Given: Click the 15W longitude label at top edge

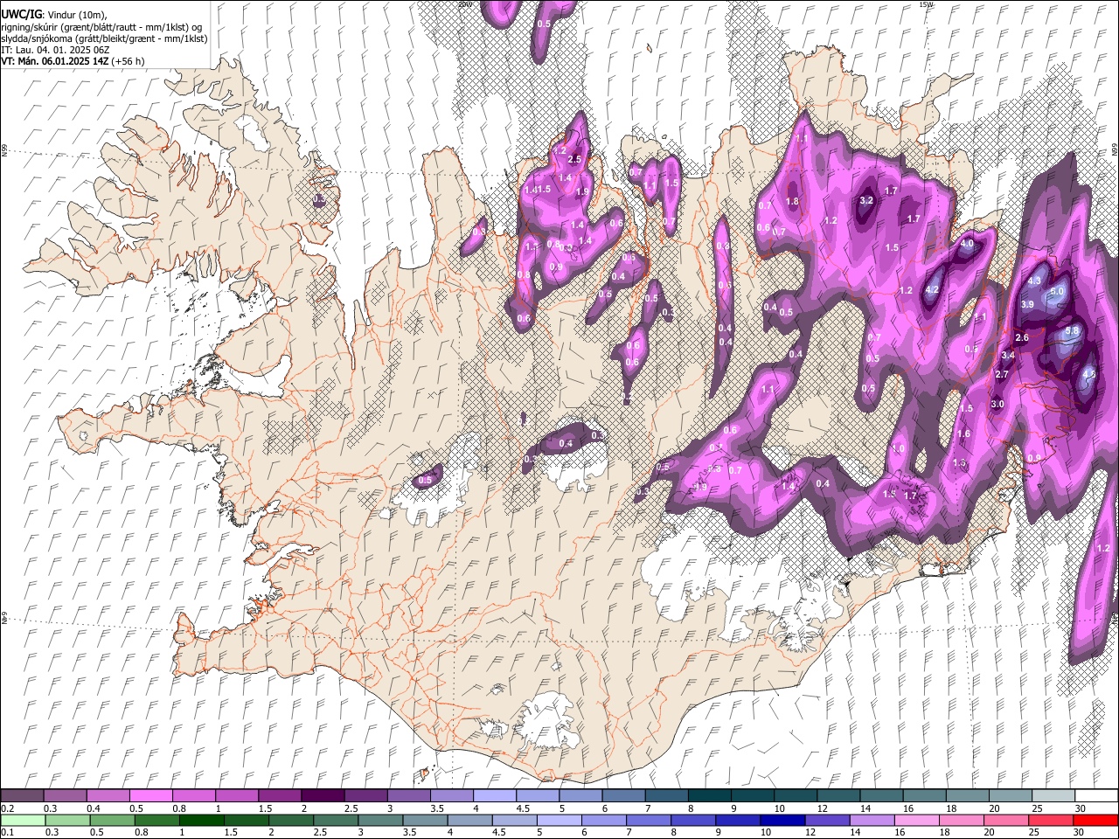Looking at the screenshot, I should (x=926, y=4).
